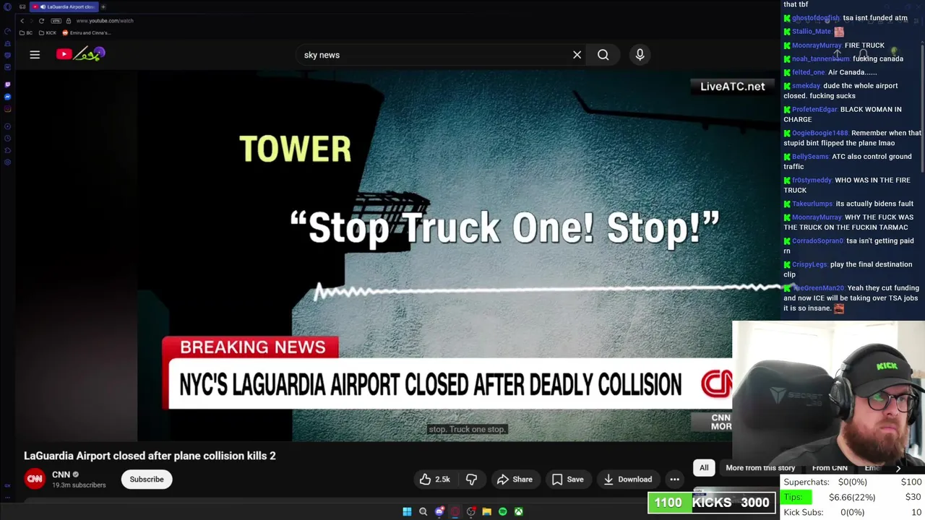This screenshot has width=925, height=520.
Task: Open the sidebar media player icon
Action: pyautogui.click(x=7, y=126)
